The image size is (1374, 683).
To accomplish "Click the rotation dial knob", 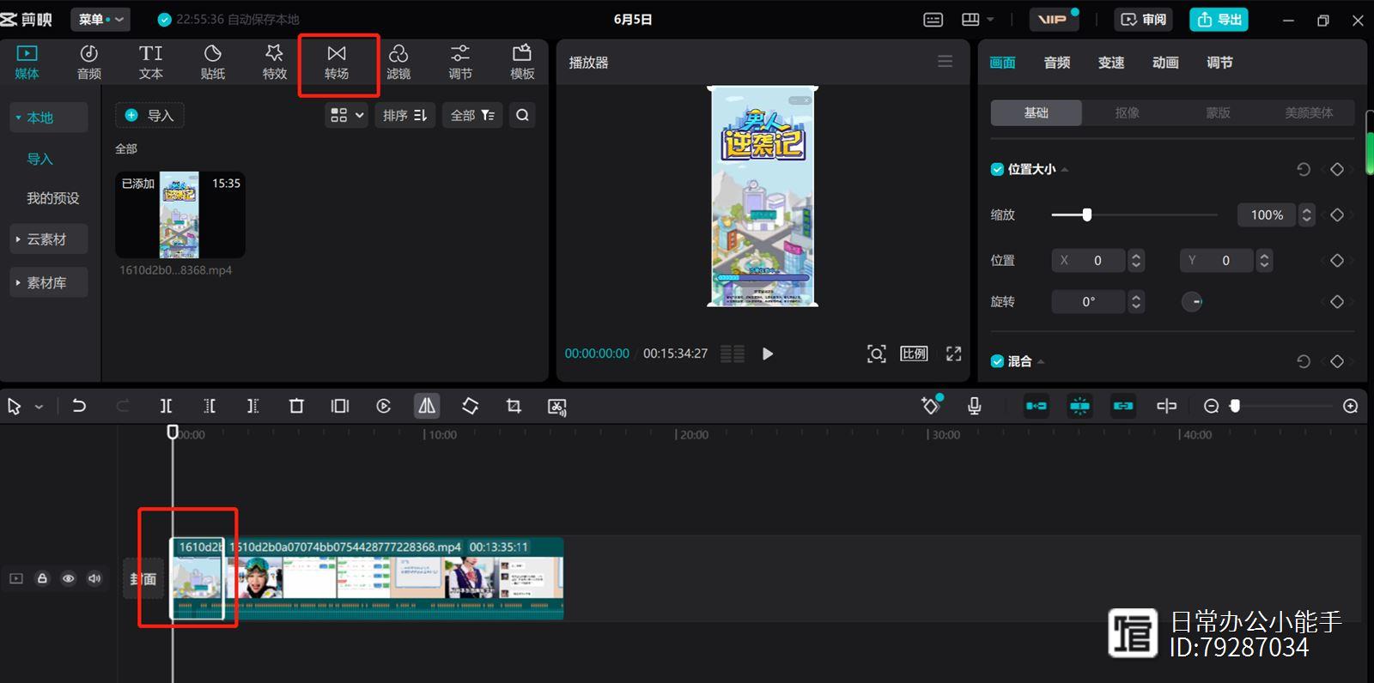I will 1192,301.
